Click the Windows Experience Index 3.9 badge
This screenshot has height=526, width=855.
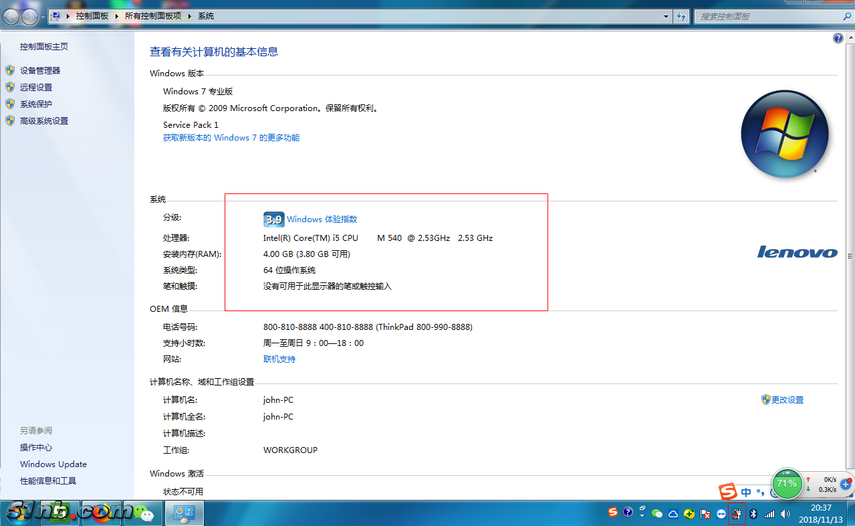[274, 220]
